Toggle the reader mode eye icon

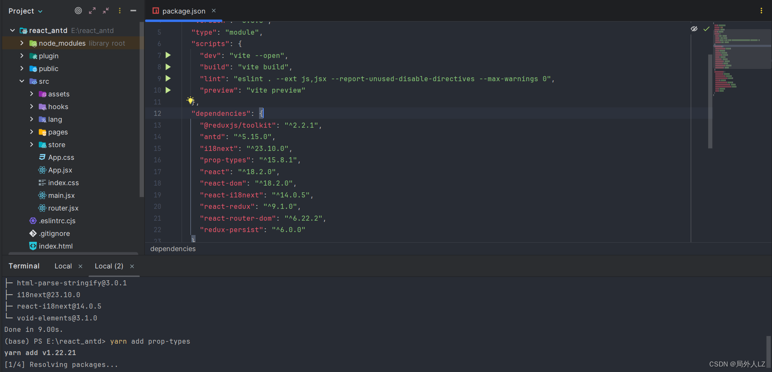click(x=694, y=29)
